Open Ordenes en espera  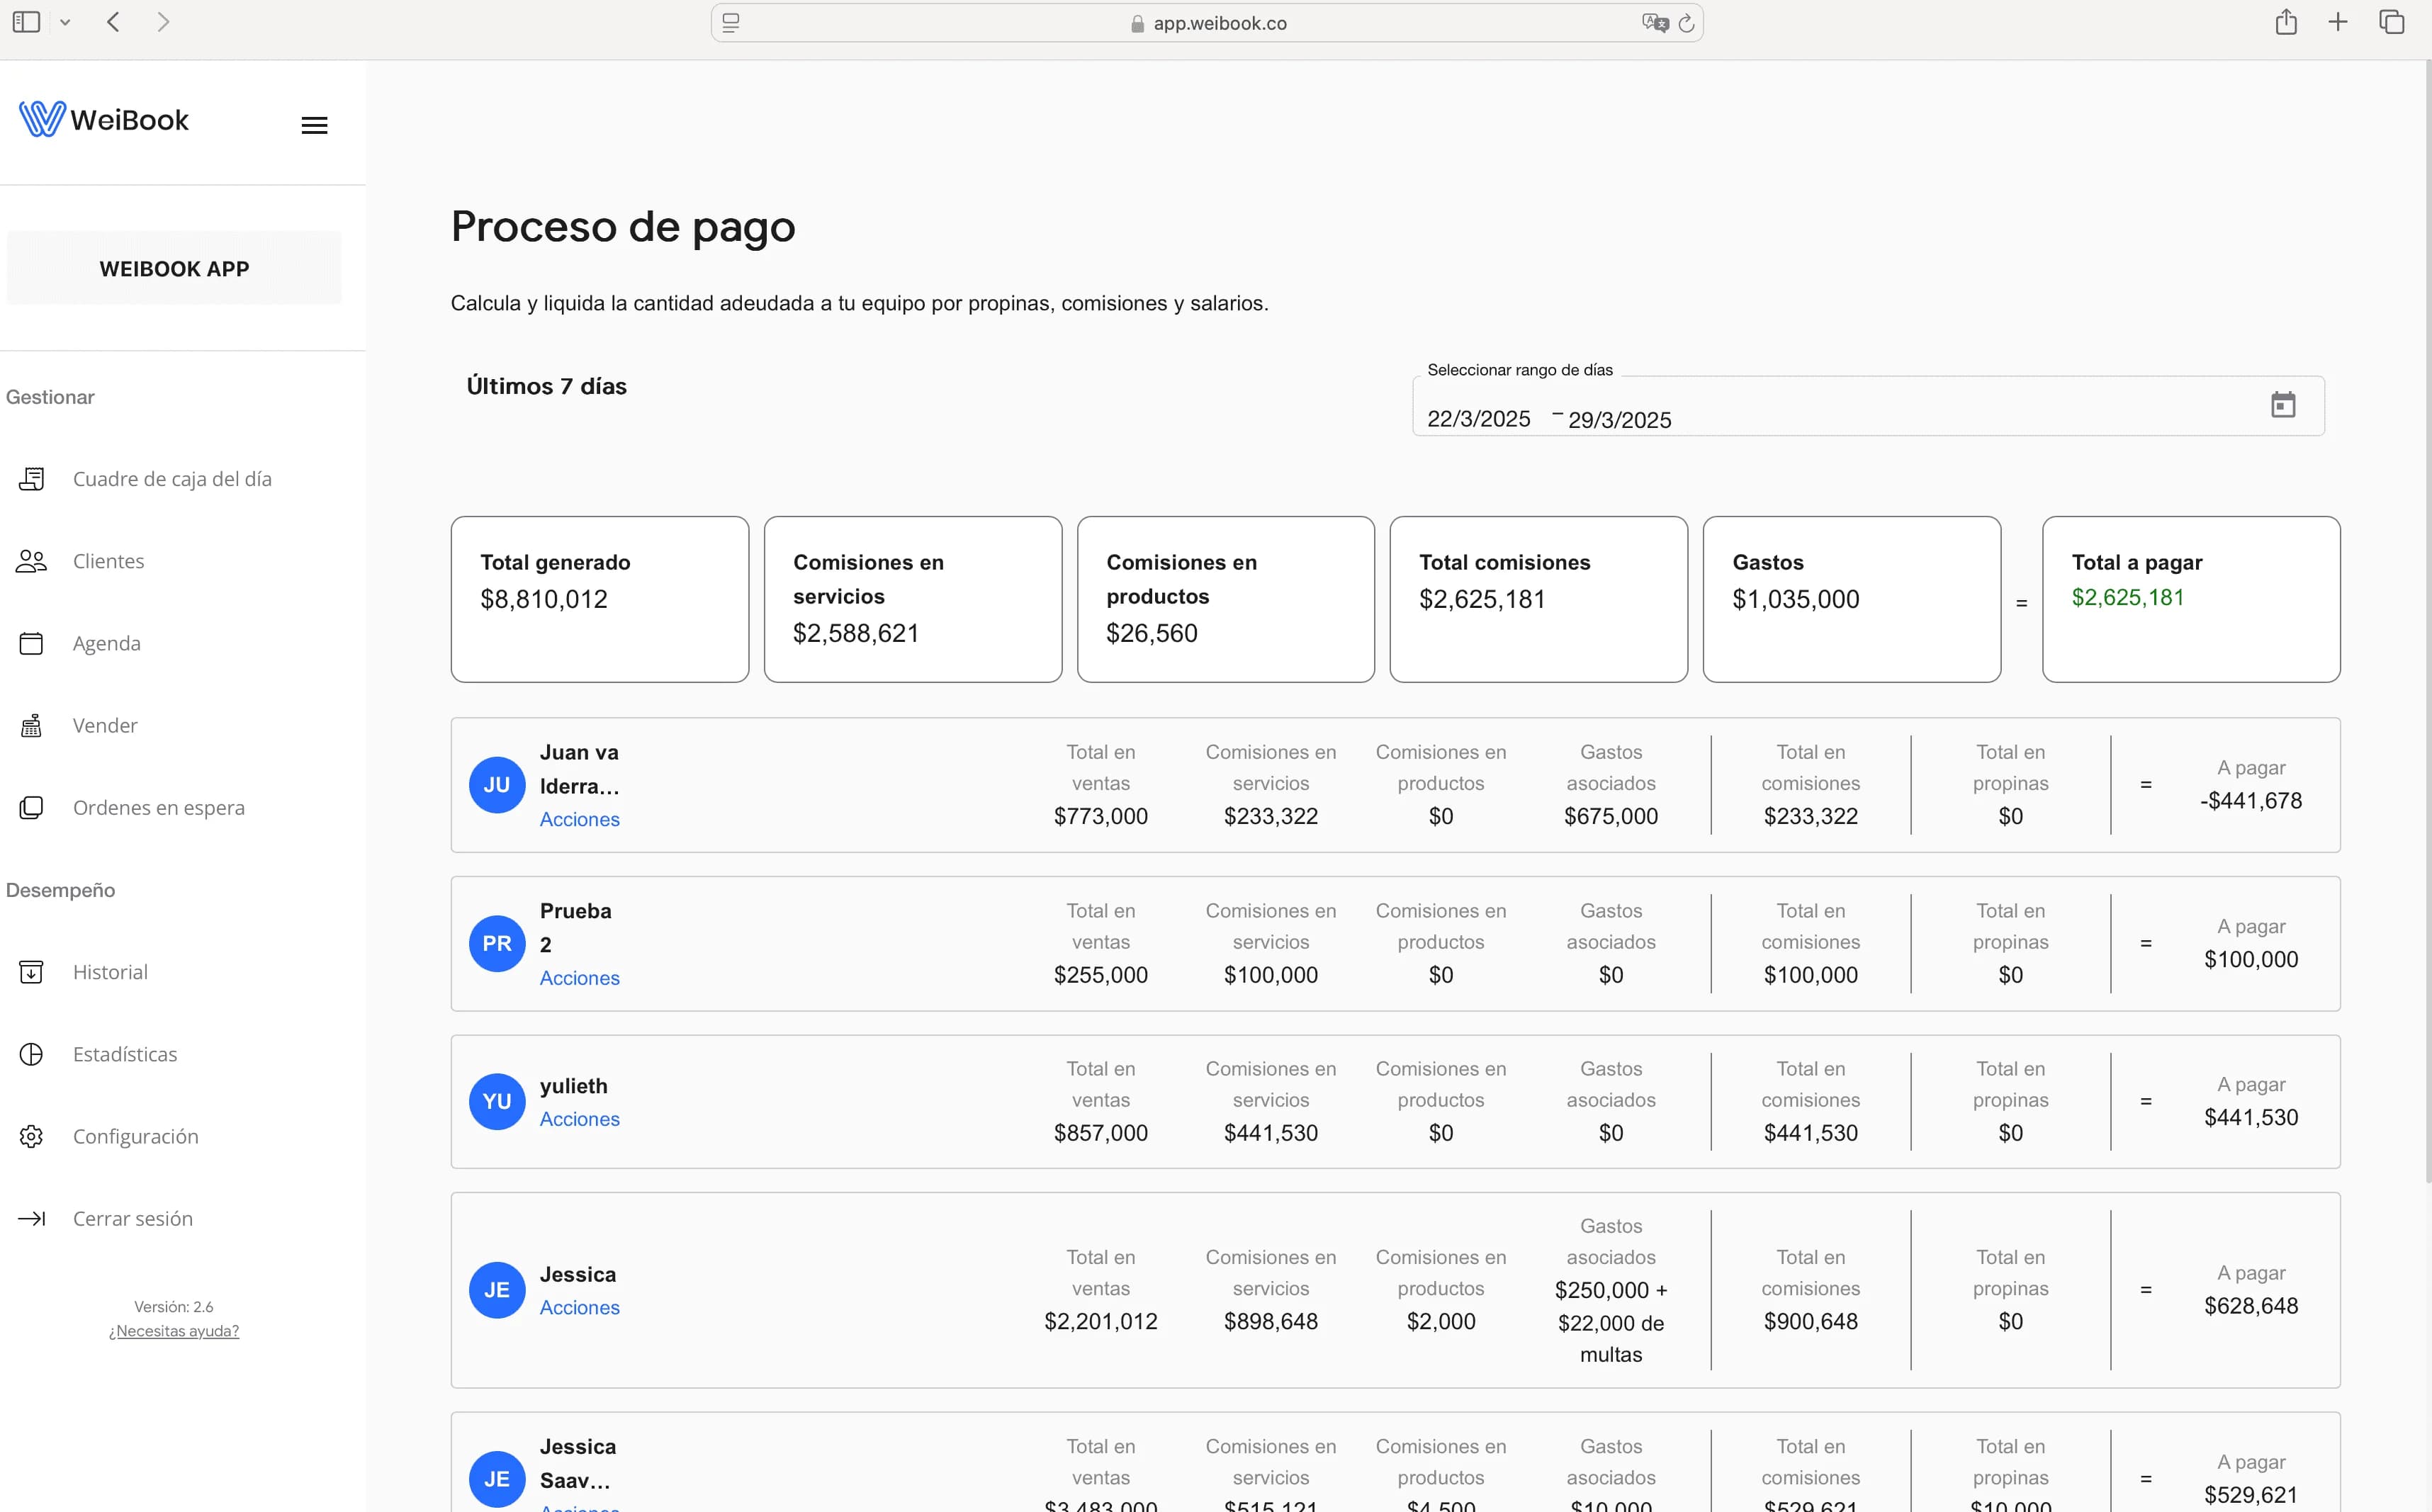pyautogui.click(x=30, y=807)
